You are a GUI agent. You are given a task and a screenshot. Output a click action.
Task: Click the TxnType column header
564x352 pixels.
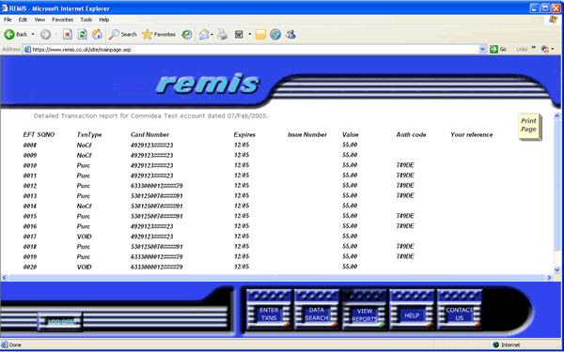point(89,135)
